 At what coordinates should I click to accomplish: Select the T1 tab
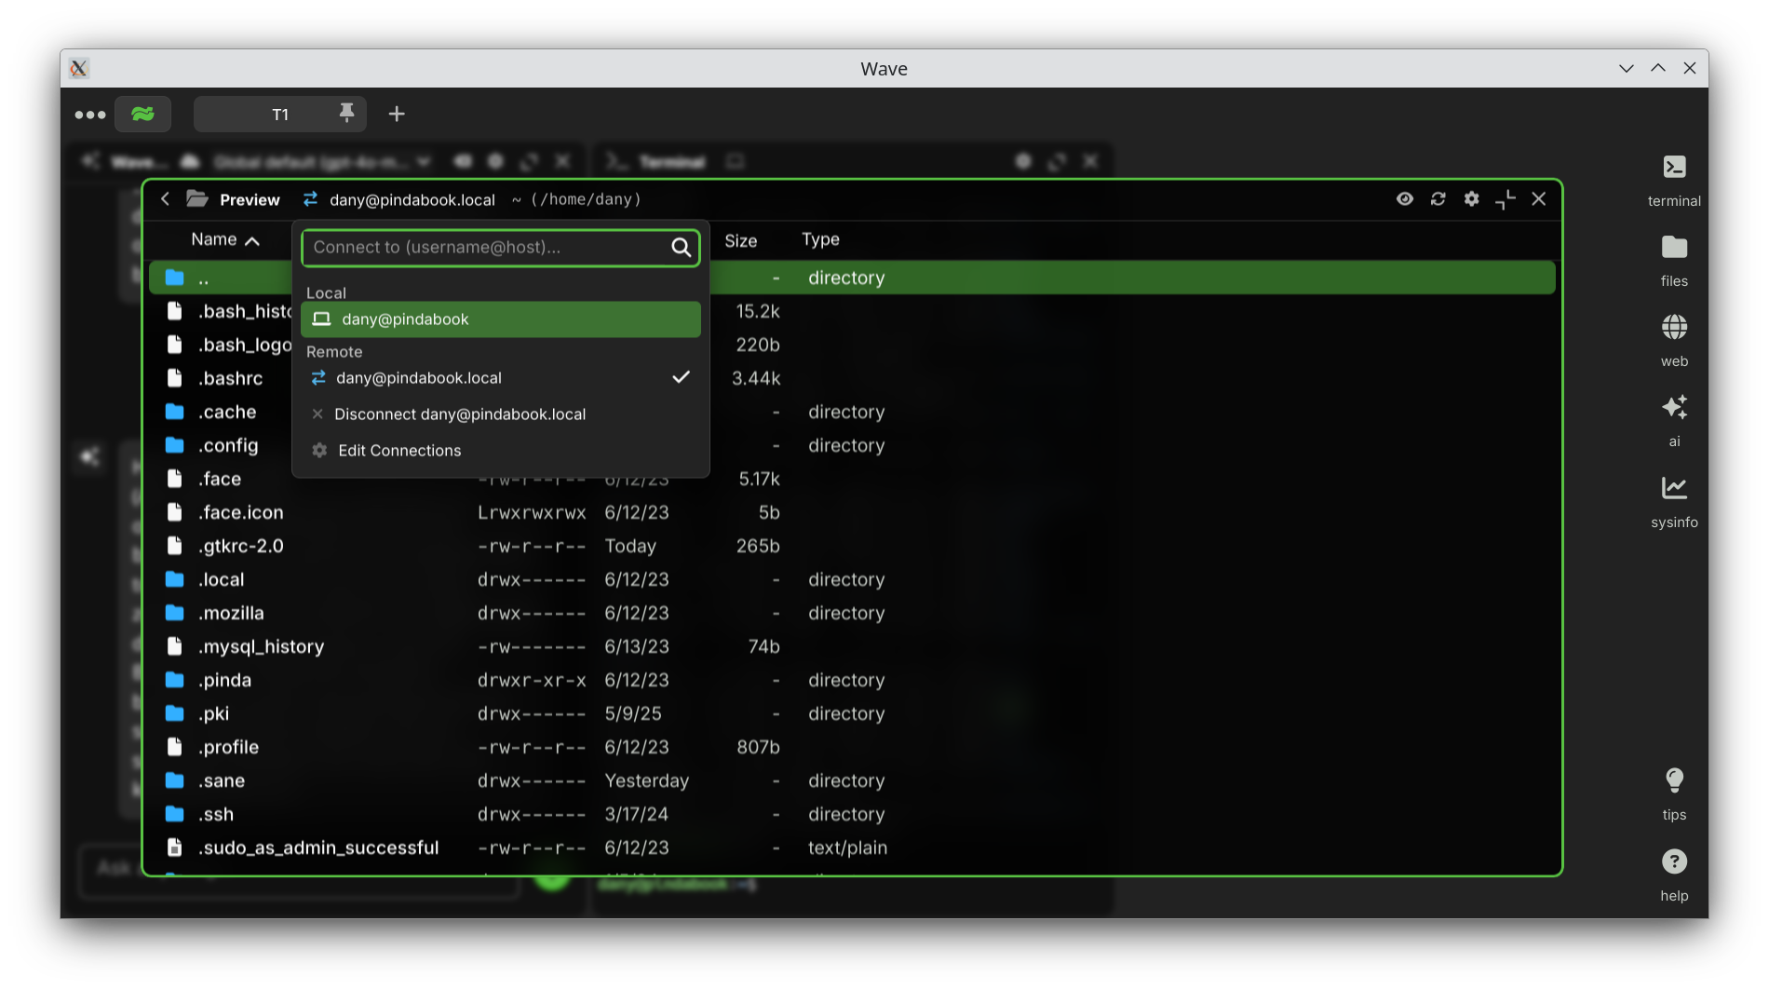(x=280, y=114)
